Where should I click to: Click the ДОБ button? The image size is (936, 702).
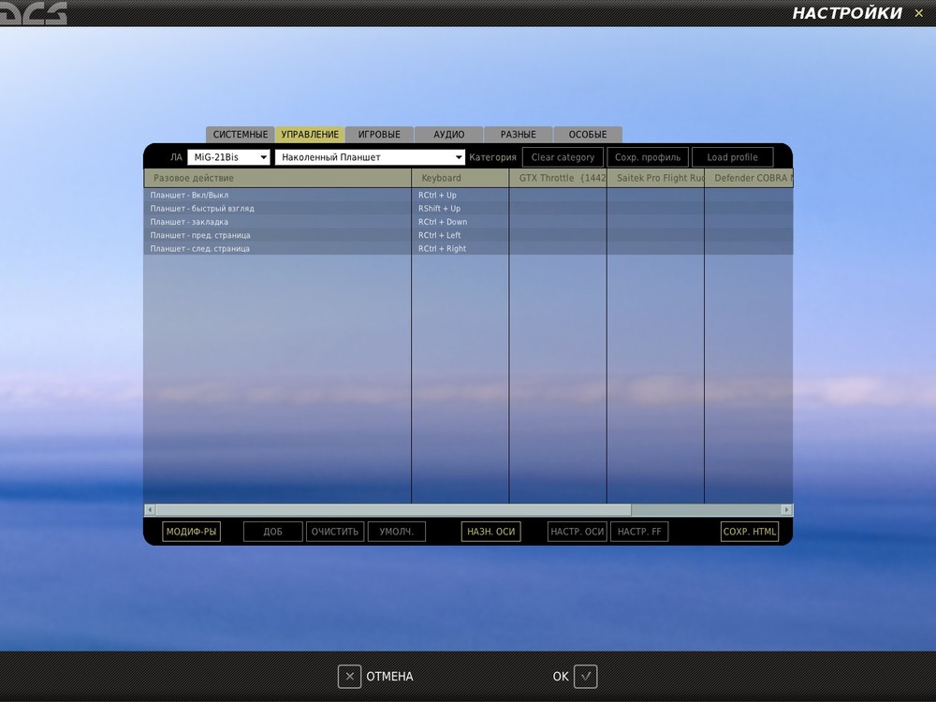[271, 531]
